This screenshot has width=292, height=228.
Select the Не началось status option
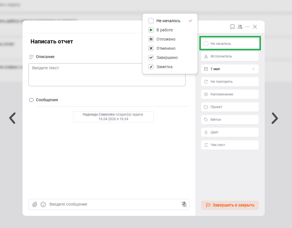(x=168, y=21)
